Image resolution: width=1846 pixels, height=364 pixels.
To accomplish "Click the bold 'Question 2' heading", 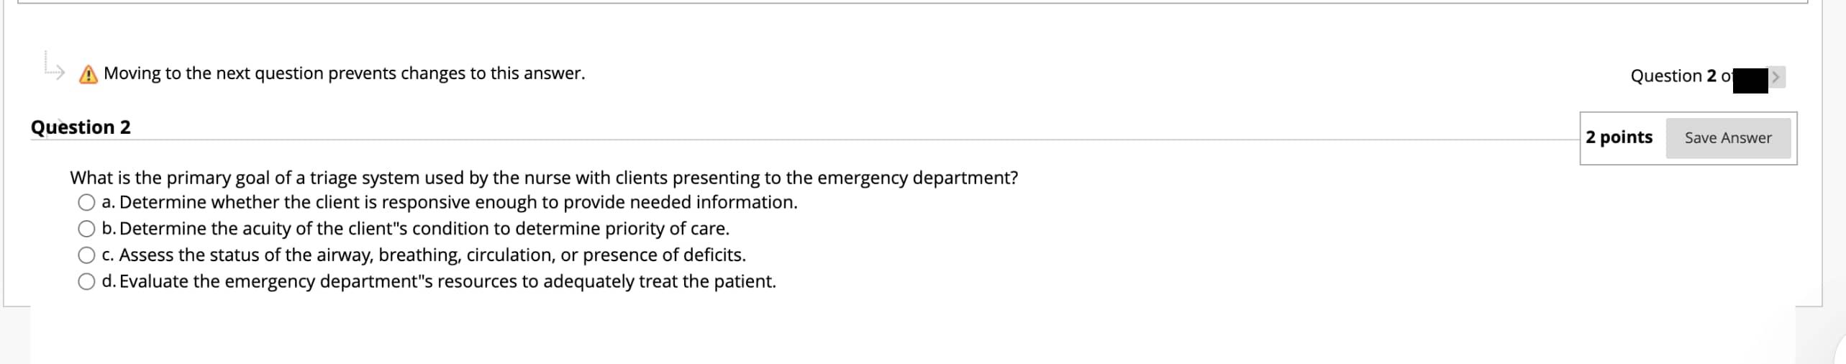I will point(81,127).
